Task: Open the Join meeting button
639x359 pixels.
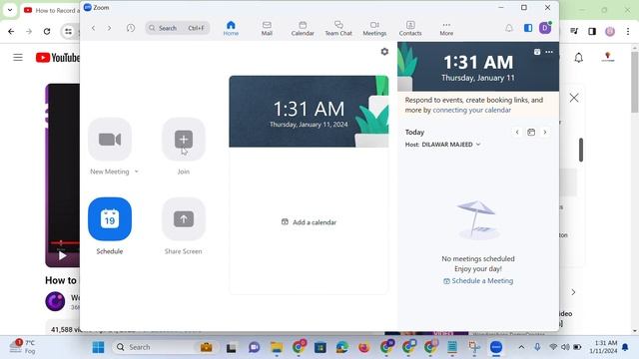Action: tap(184, 140)
